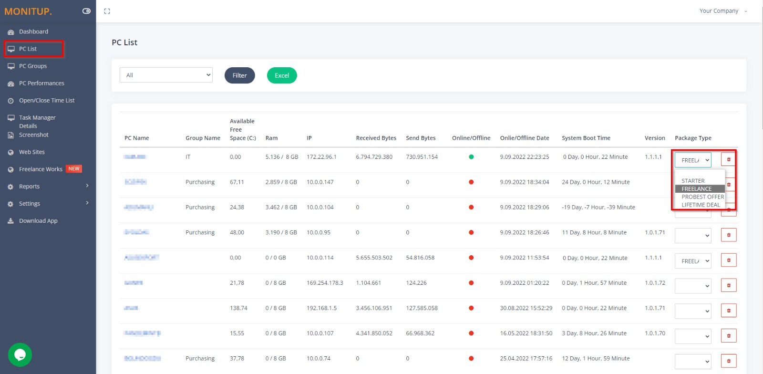Open the All group filter dropdown
The image size is (763, 374).
tap(166, 75)
